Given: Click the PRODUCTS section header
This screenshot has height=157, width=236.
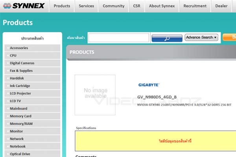Looking at the screenshot, I should (x=82, y=52).
